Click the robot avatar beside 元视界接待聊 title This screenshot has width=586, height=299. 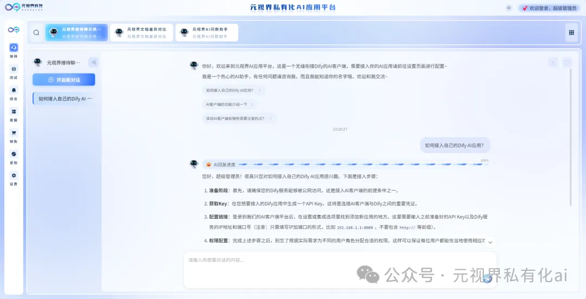click(x=37, y=62)
